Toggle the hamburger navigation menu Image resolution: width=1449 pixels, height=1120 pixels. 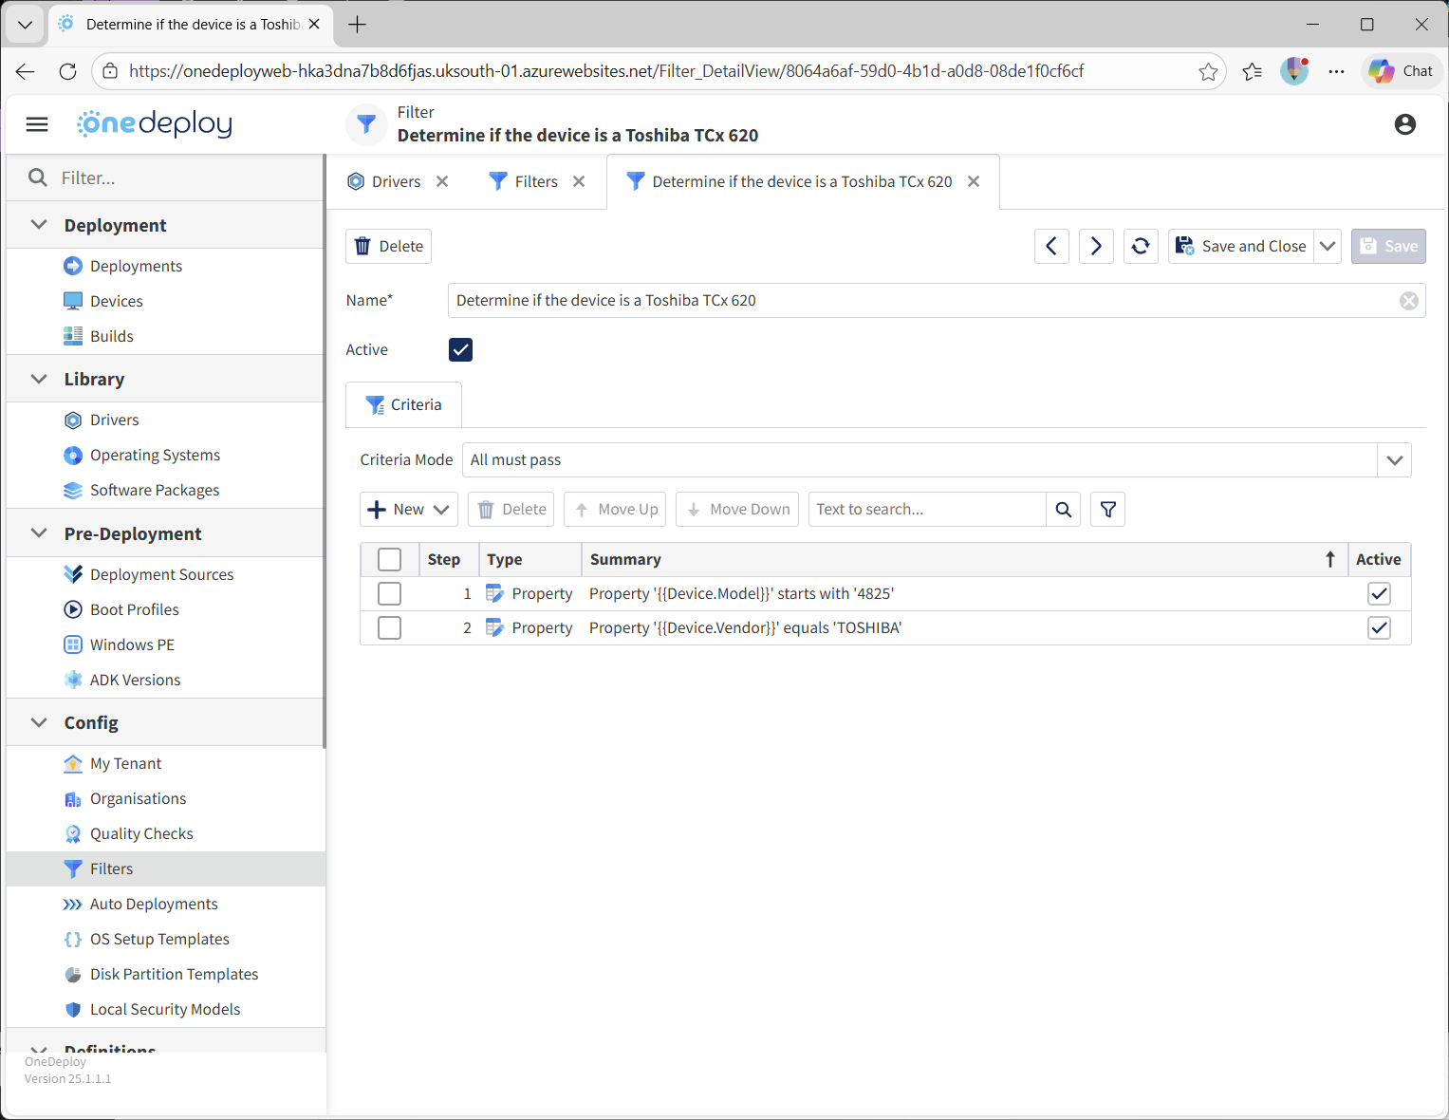pos(37,124)
